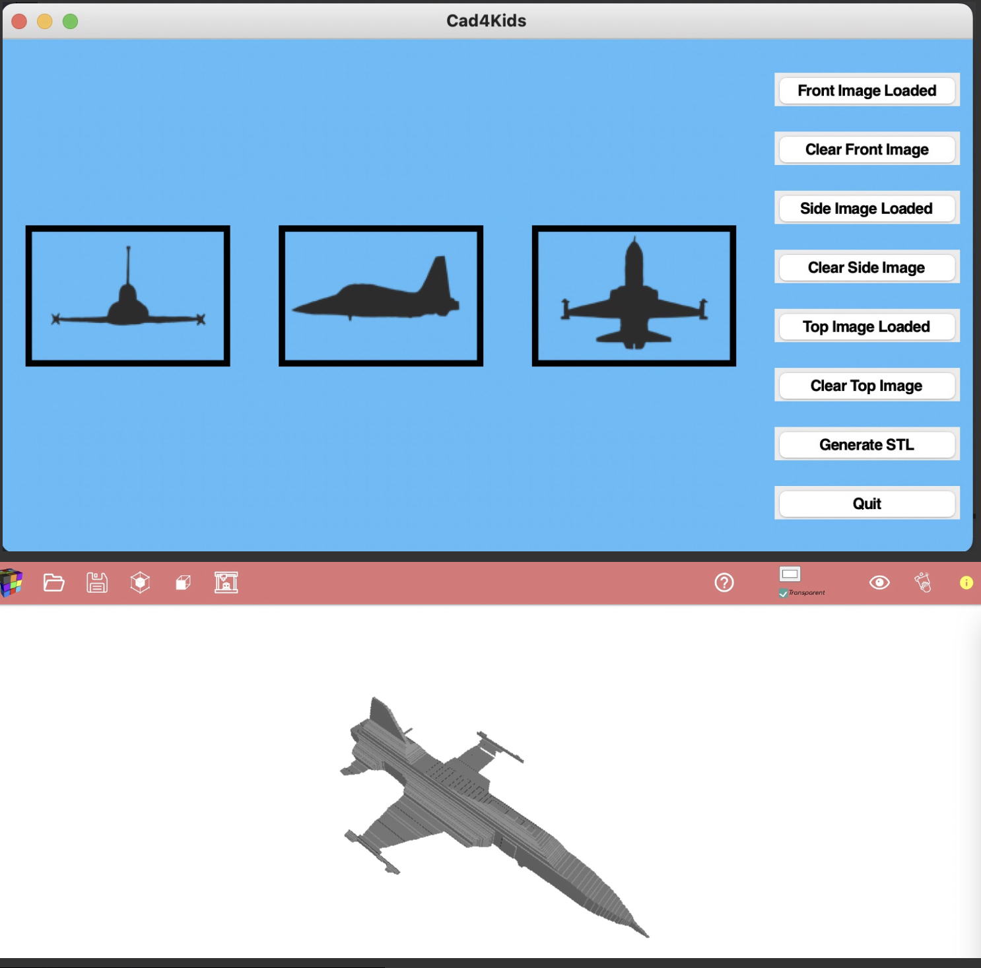Open help with the question mark icon
Screen dimensions: 981x968
tap(724, 582)
